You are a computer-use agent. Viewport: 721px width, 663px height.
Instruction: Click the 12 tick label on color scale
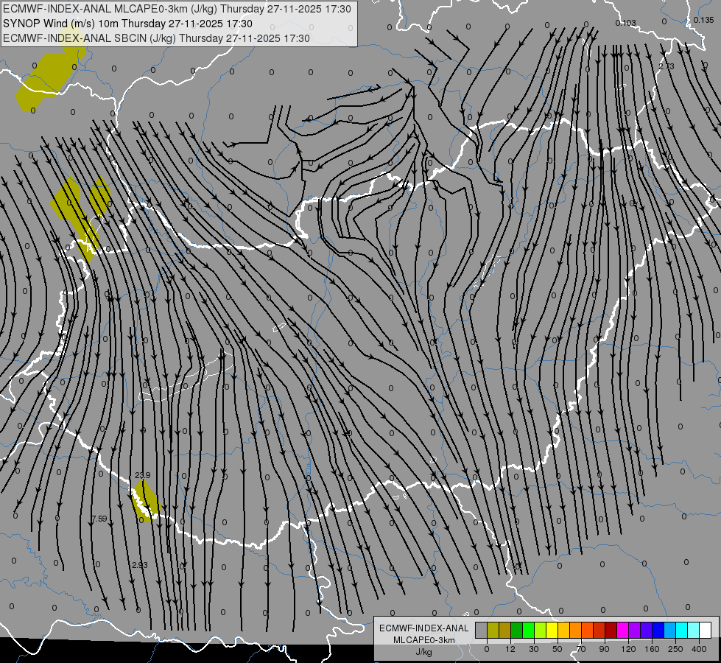tap(510, 649)
